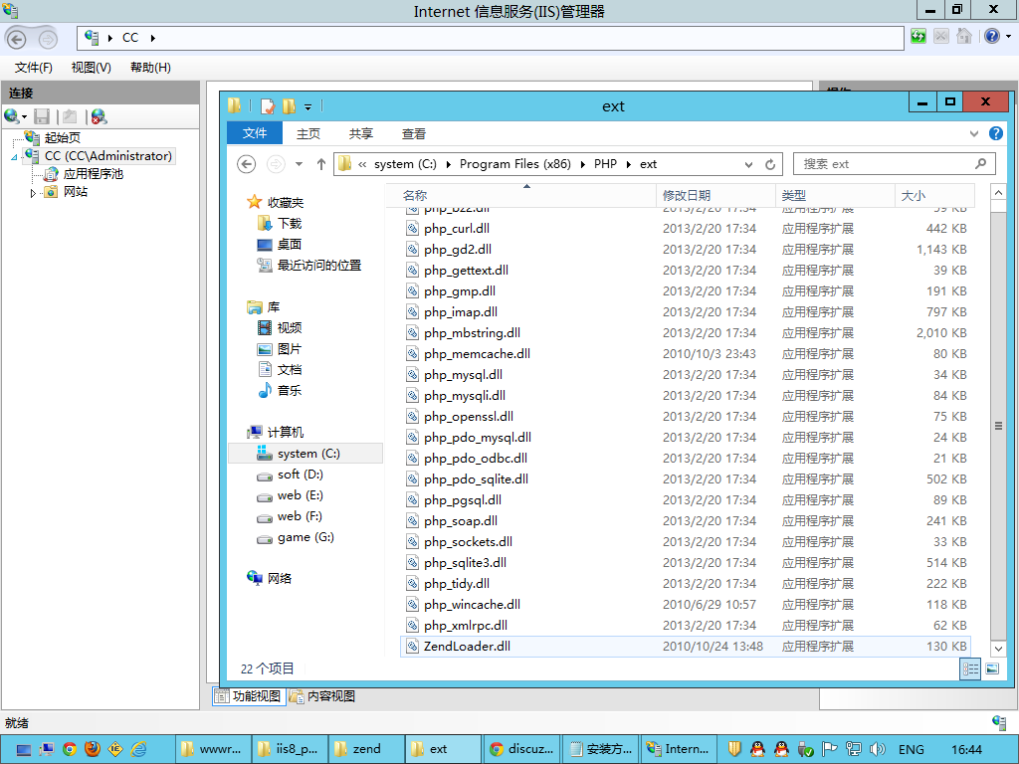Image resolution: width=1019 pixels, height=764 pixels.
Task: Click the action center flag tray icon
Action: tap(829, 749)
